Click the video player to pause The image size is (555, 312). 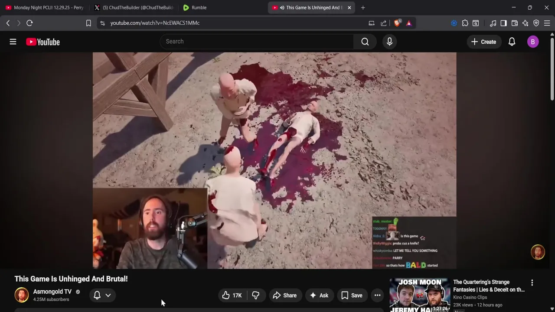pyautogui.click(x=274, y=160)
